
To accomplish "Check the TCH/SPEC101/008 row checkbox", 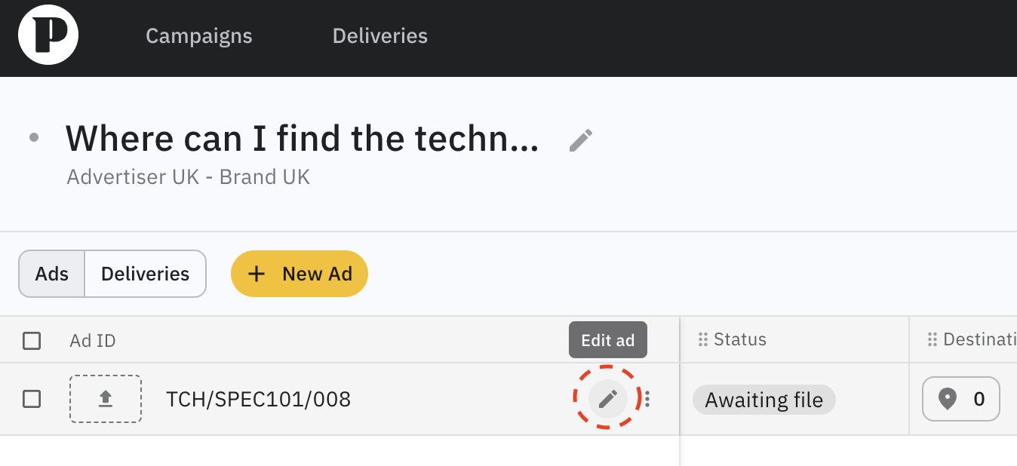I will point(32,399).
